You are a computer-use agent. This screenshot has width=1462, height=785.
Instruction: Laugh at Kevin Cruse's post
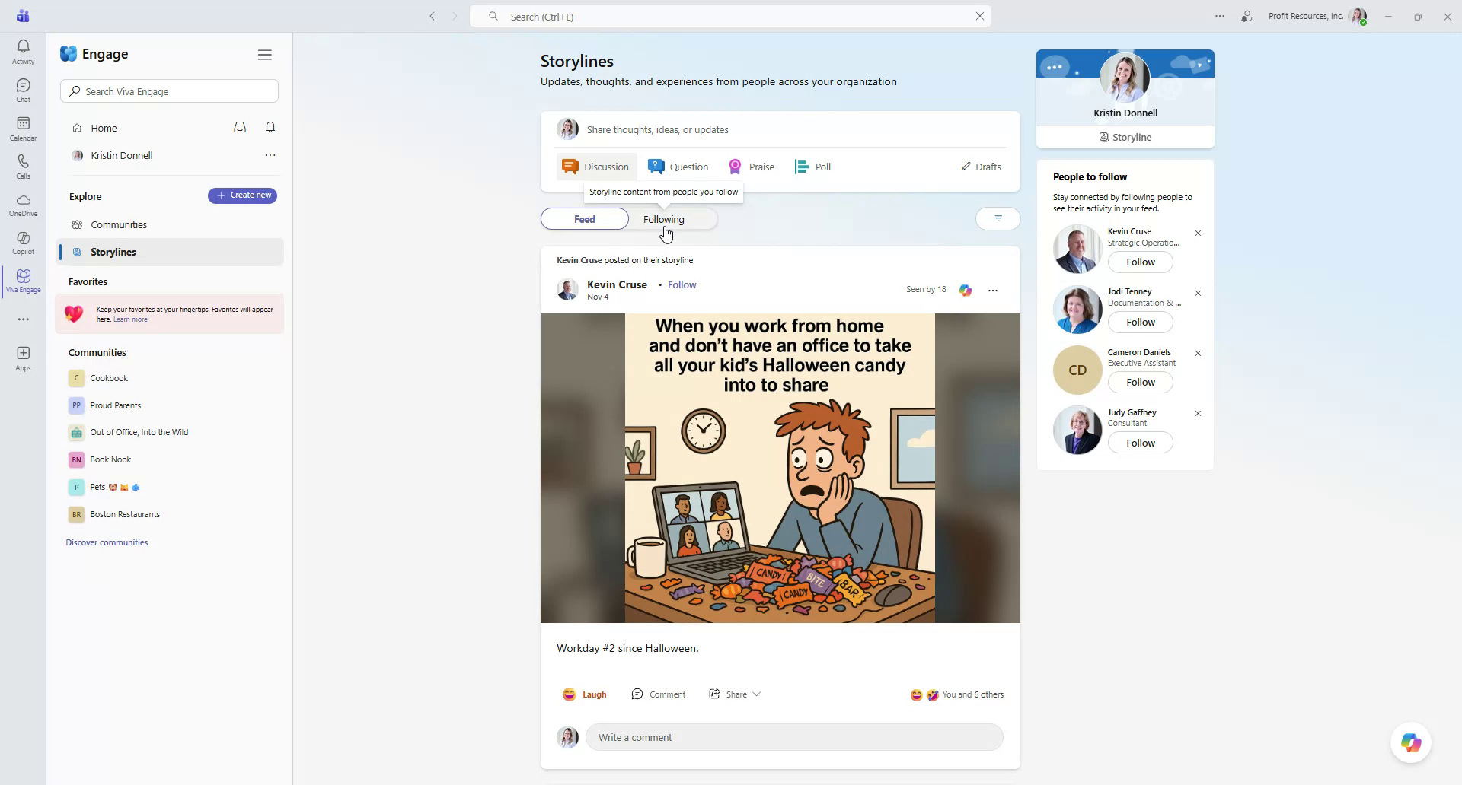tap(584, 694)
